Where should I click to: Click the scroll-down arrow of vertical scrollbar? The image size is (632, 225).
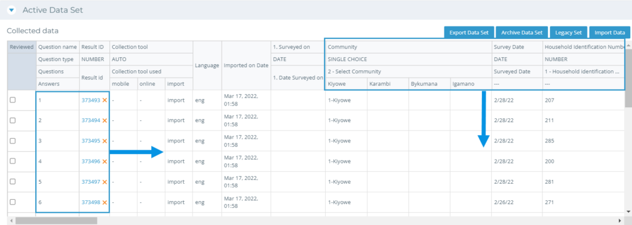[x=628, y=211]
